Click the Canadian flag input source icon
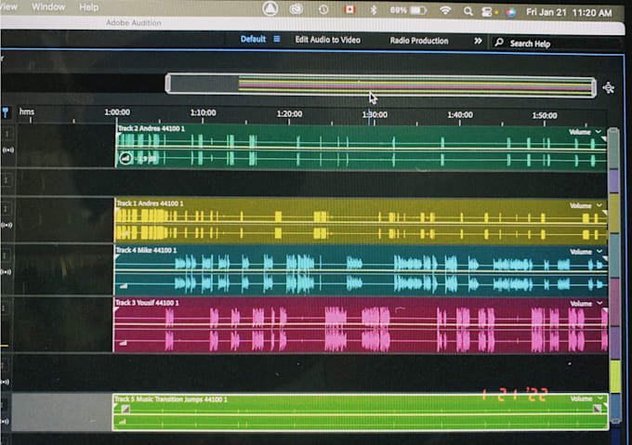Screen dimensions: 632x445 click(349, 9)
